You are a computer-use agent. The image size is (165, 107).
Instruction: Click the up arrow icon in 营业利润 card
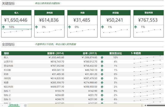pyautogui.click(x=136, y=27)
